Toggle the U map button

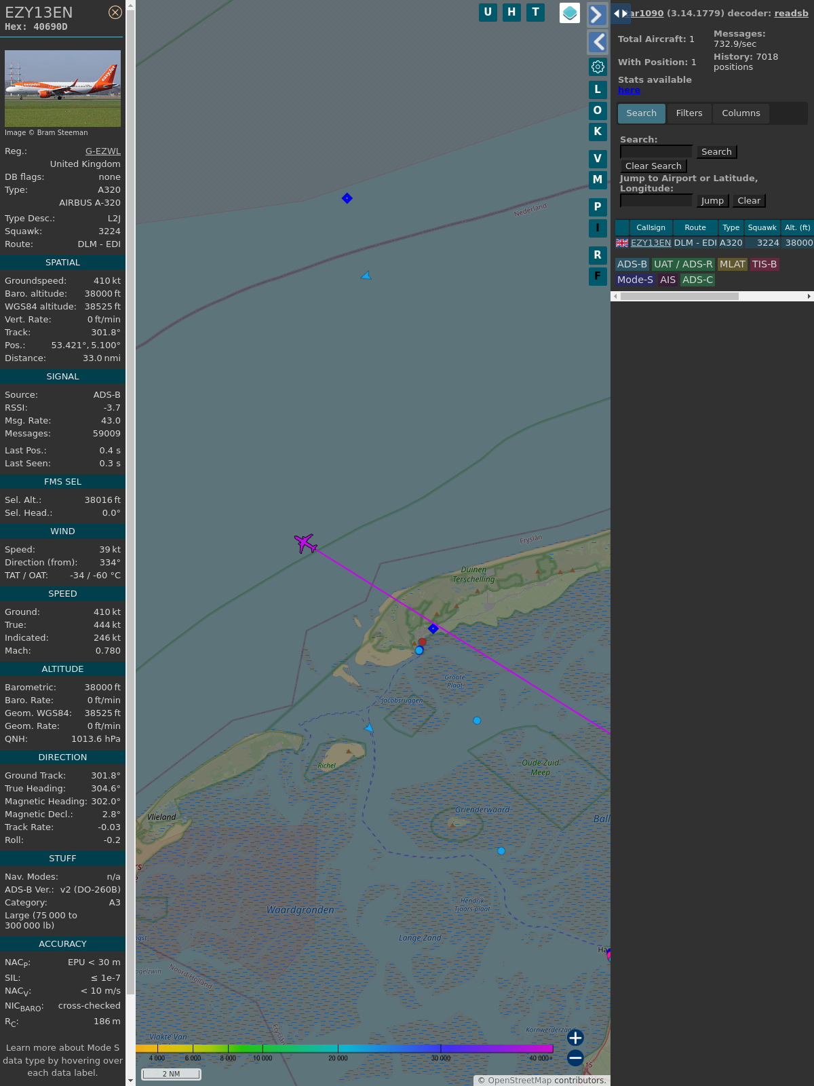pos(488,12)
